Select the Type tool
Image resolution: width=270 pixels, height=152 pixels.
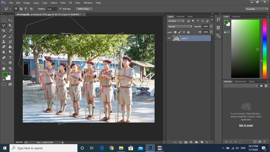(x=10, y=57)
